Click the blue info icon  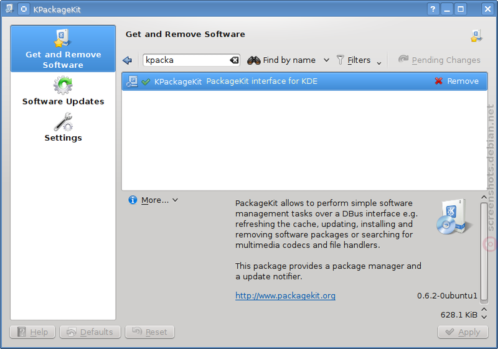click(133, 200)
